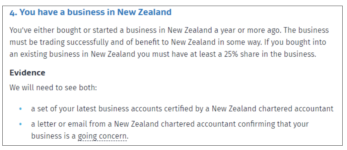Click the 'Evidence' subheading
Viewport: 347px width, 150px height.
pyautogui.click(x=27, y=72)
